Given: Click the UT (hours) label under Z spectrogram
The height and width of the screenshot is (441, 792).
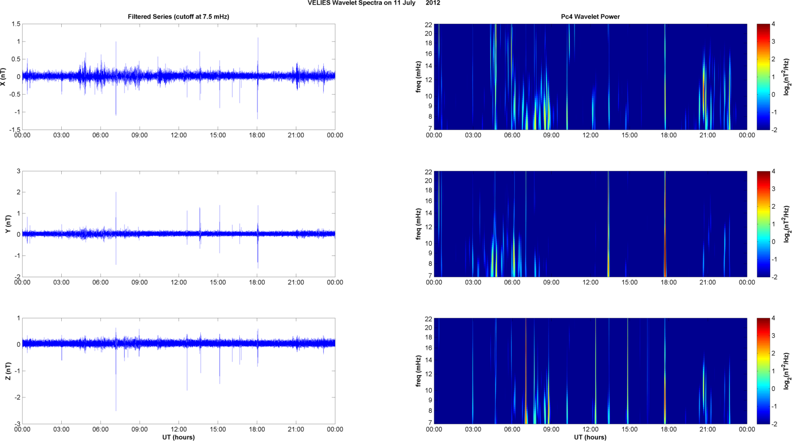Looking at the screenshot, I should pyautogui.click(x=590, y=437).
